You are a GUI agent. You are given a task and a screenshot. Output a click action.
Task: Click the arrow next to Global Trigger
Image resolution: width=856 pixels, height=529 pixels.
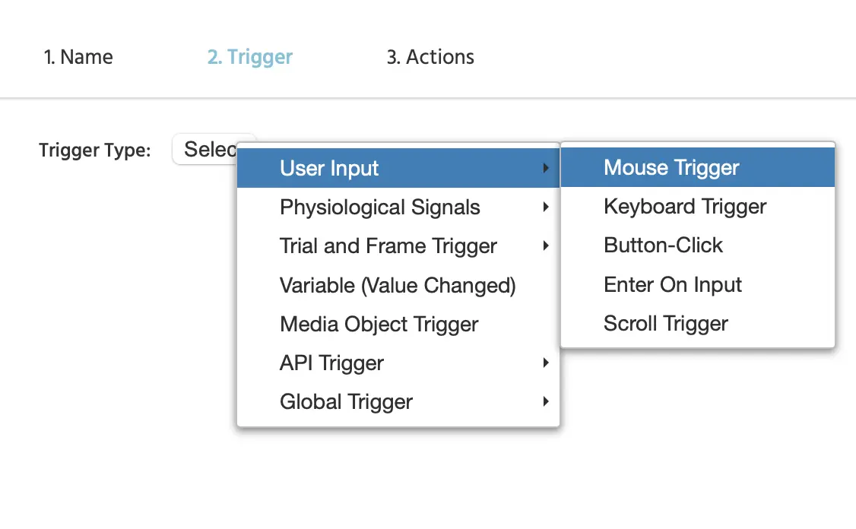[546, 402]
